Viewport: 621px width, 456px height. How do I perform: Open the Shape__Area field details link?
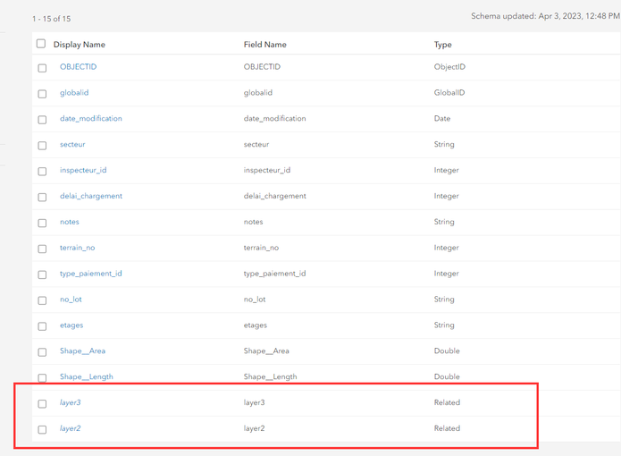pos(82,351)
